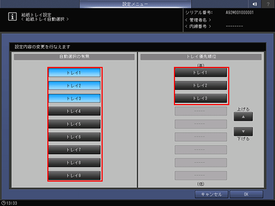Click the clock icon beside 13:33
Screen dimensions: 275x206
(3, 203)
